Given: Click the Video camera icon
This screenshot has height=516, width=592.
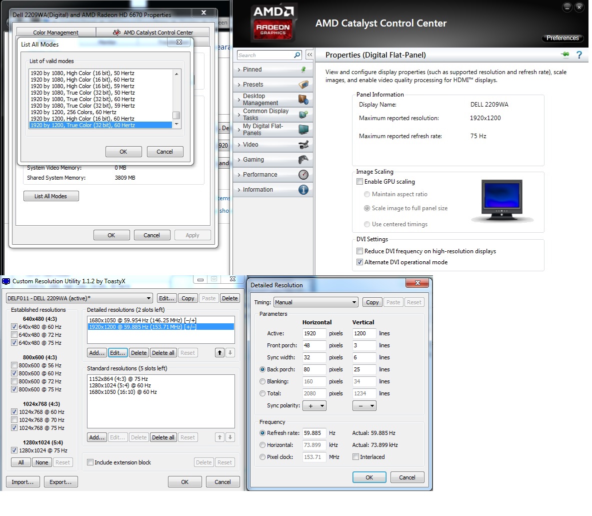Looking at the screenshot, I should click(x=303, y=145).
